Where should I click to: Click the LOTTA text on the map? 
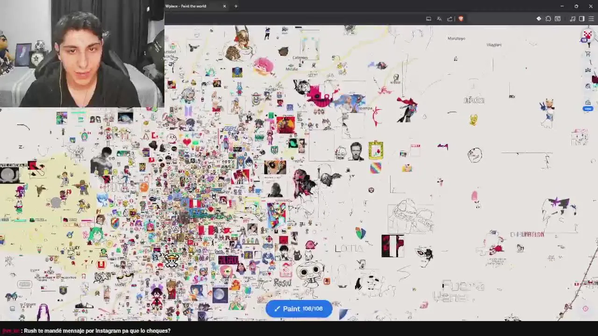pyautogui.click(x=349, y=248)
